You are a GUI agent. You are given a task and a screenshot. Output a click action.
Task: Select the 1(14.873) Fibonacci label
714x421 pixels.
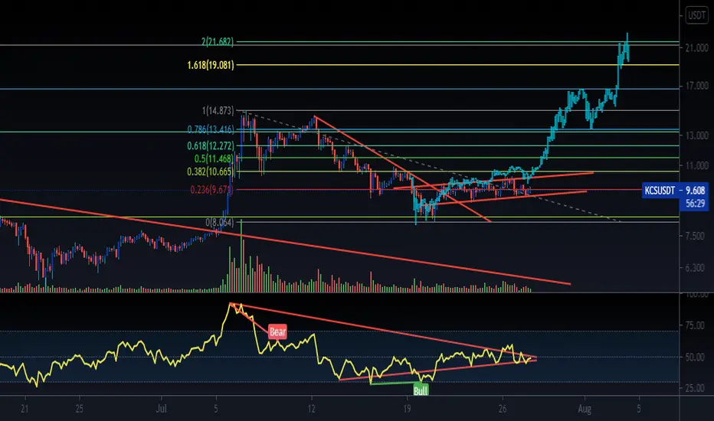pos(218,110)
